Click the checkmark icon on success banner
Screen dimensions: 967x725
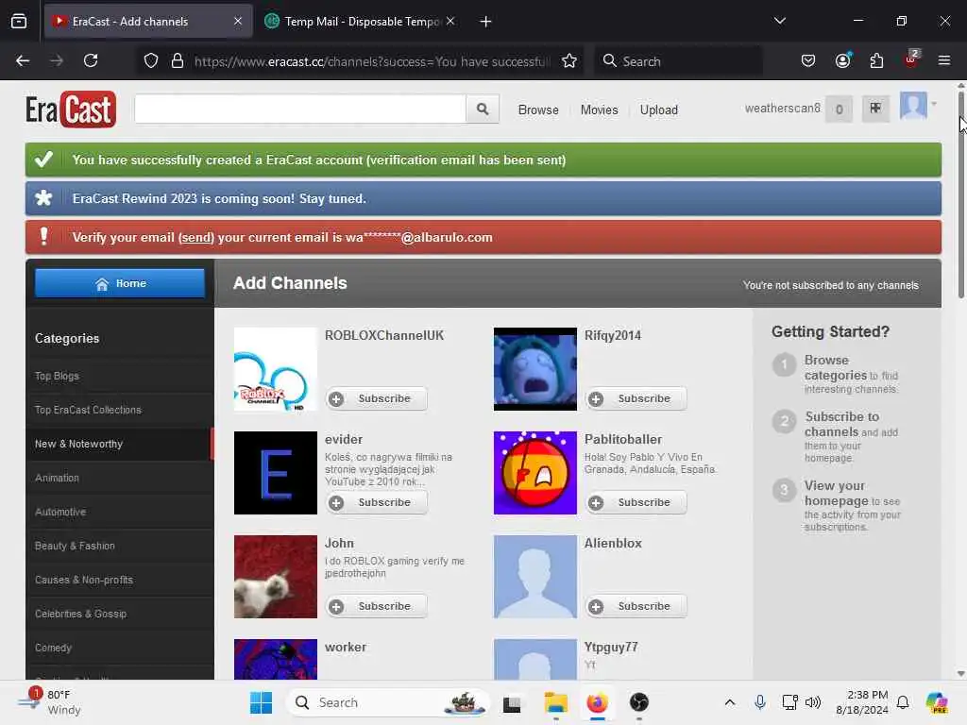click(x=43, y=160)
